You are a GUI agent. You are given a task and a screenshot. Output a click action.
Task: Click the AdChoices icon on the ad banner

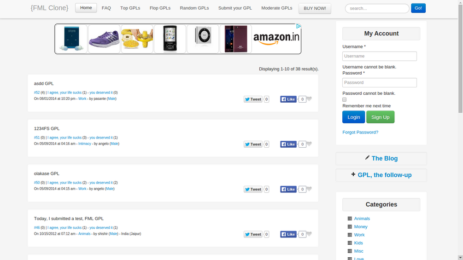coord(299,26)
